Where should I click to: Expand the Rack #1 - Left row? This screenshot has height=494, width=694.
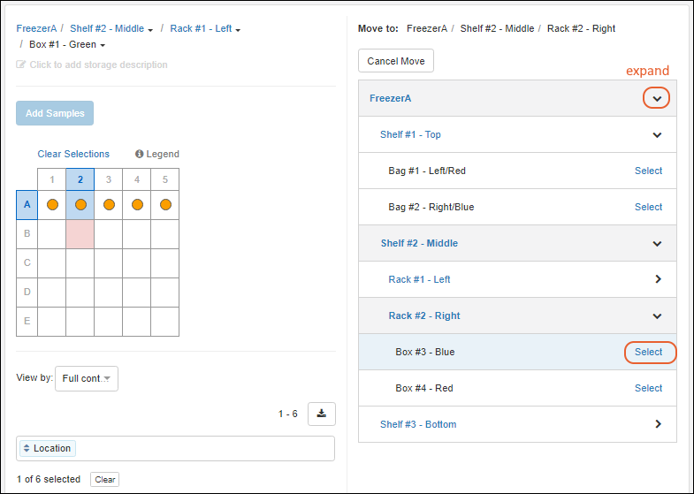(657, 279)
